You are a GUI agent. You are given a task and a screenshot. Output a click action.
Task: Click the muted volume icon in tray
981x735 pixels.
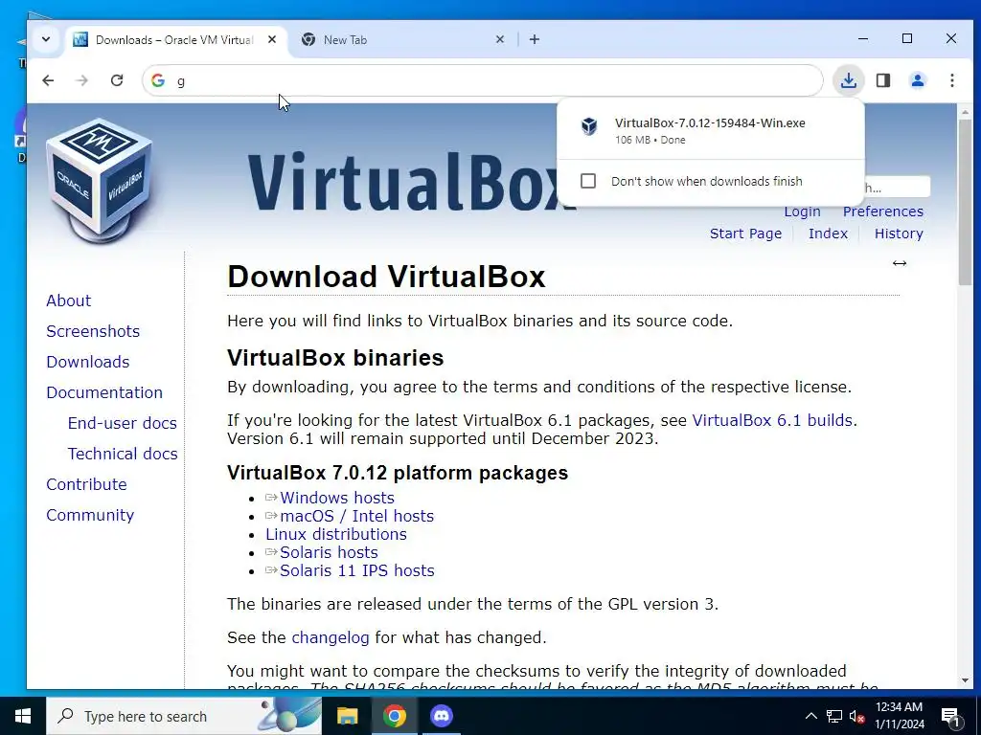[x=856, y=716]
